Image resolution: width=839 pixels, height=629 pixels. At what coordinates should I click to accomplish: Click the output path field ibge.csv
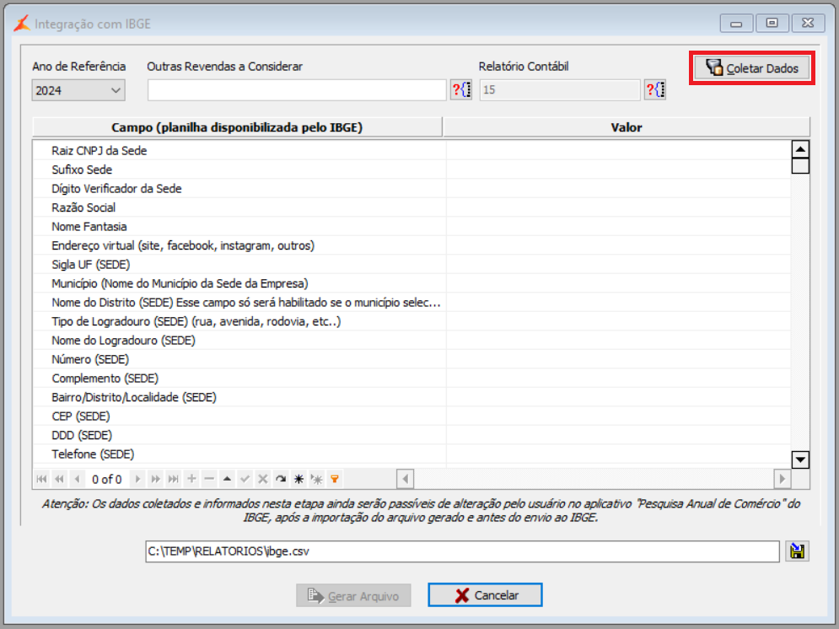[x=462, y=551]
